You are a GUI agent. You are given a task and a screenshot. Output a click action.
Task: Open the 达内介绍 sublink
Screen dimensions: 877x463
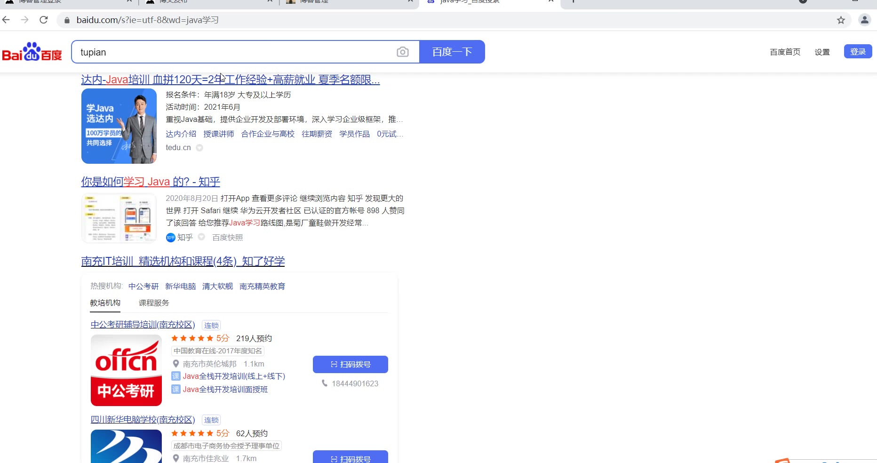pos(181,134)
